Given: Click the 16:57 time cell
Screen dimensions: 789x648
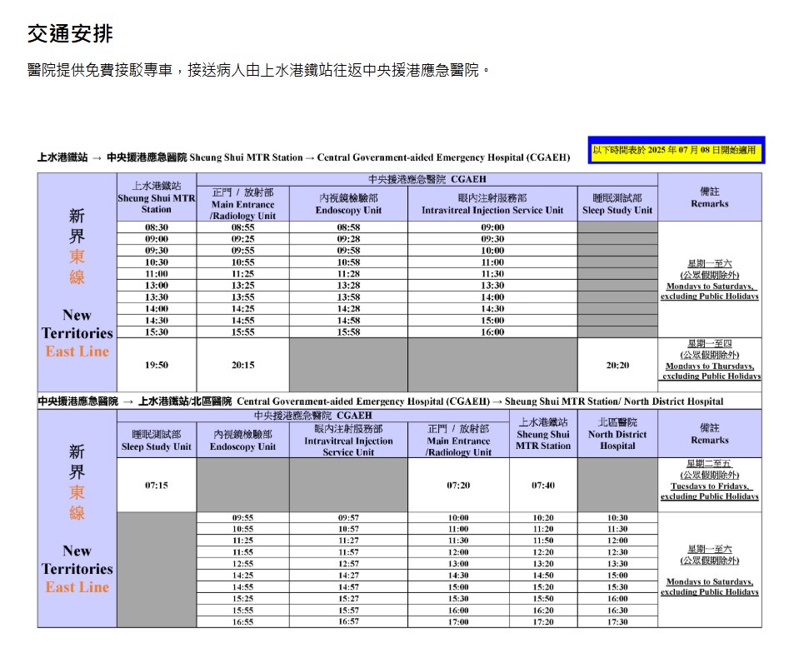Looking at the screenshot, I should (x=348, y=622).
